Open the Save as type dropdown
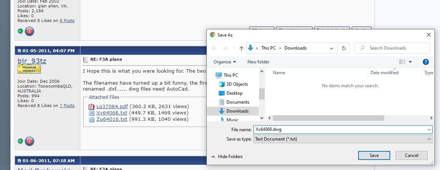Viewport: 440px width, 170px height. pyautogui.click(x=428, y=139)
